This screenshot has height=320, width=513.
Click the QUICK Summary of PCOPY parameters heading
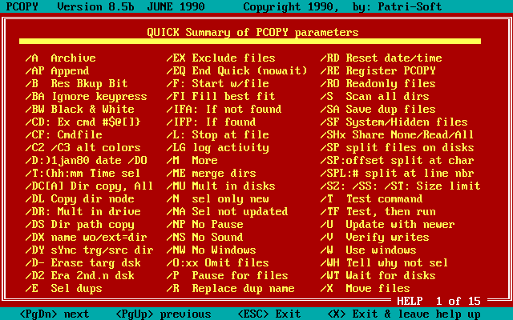(x=252, y=33)
